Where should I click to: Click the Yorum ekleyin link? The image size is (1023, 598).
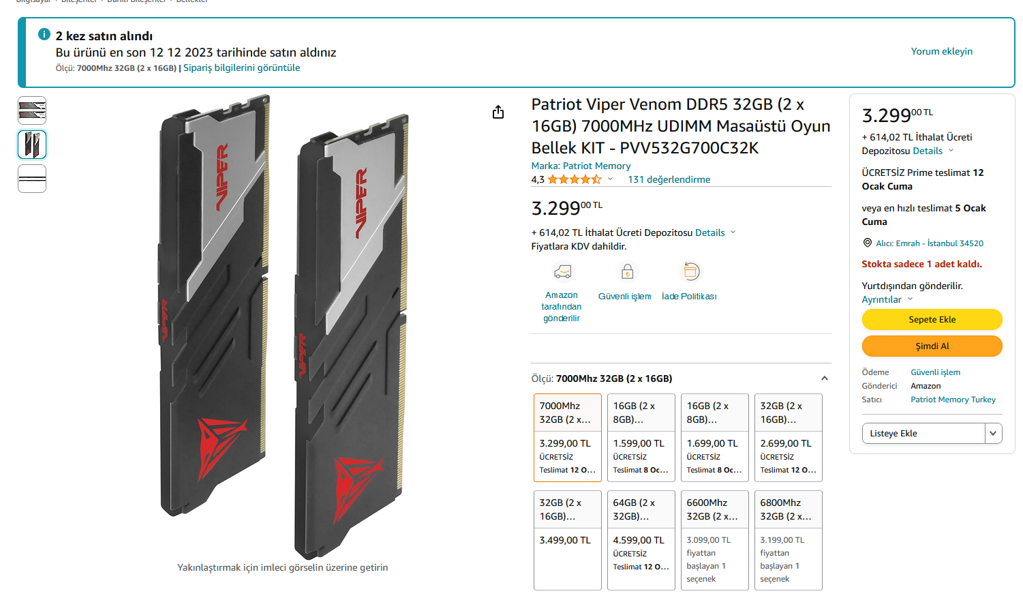click(x=942, y=51)
